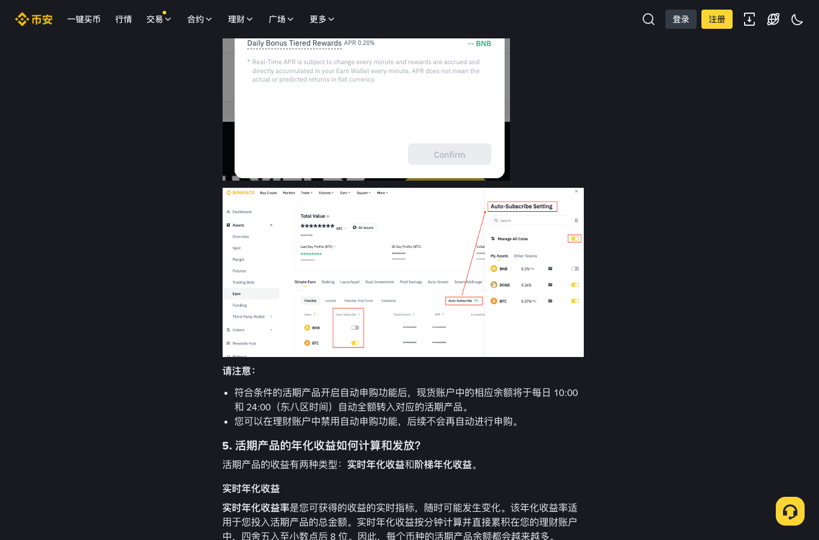This screenshot has height=540, width=819.
Task: Click the yellow 注册 register button
Action: point(717,19)
